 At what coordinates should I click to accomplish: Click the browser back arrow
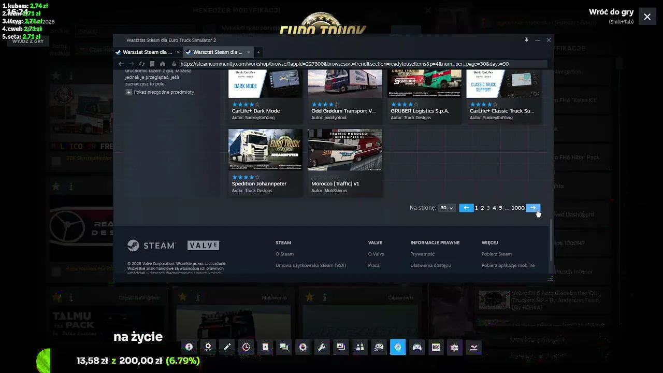(x=121, y=64)
